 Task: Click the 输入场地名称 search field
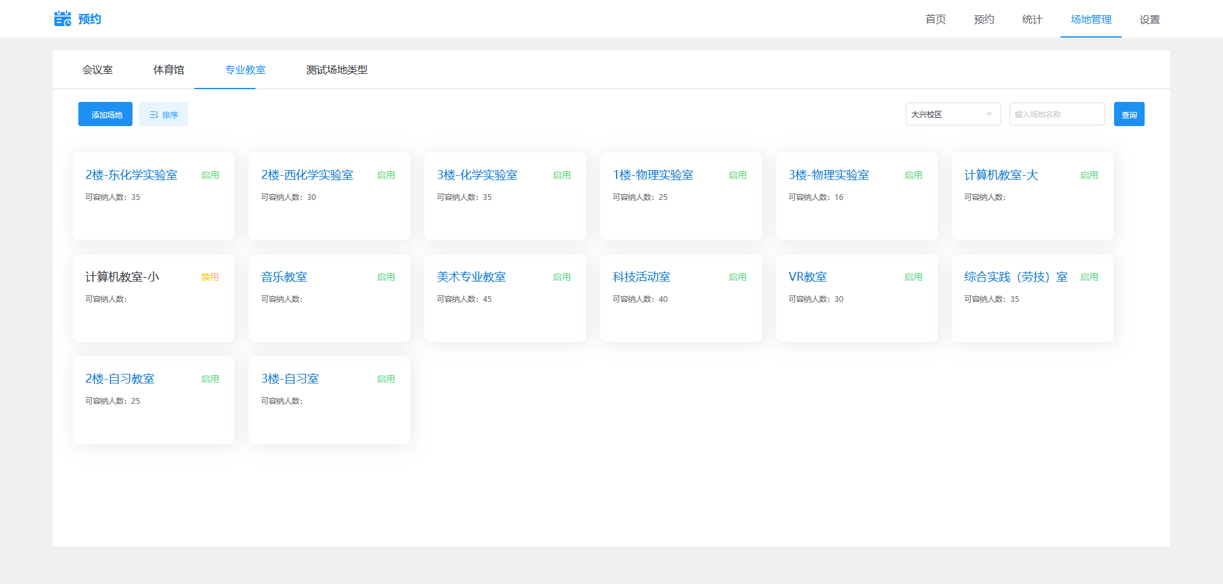tap(1056, 115)
